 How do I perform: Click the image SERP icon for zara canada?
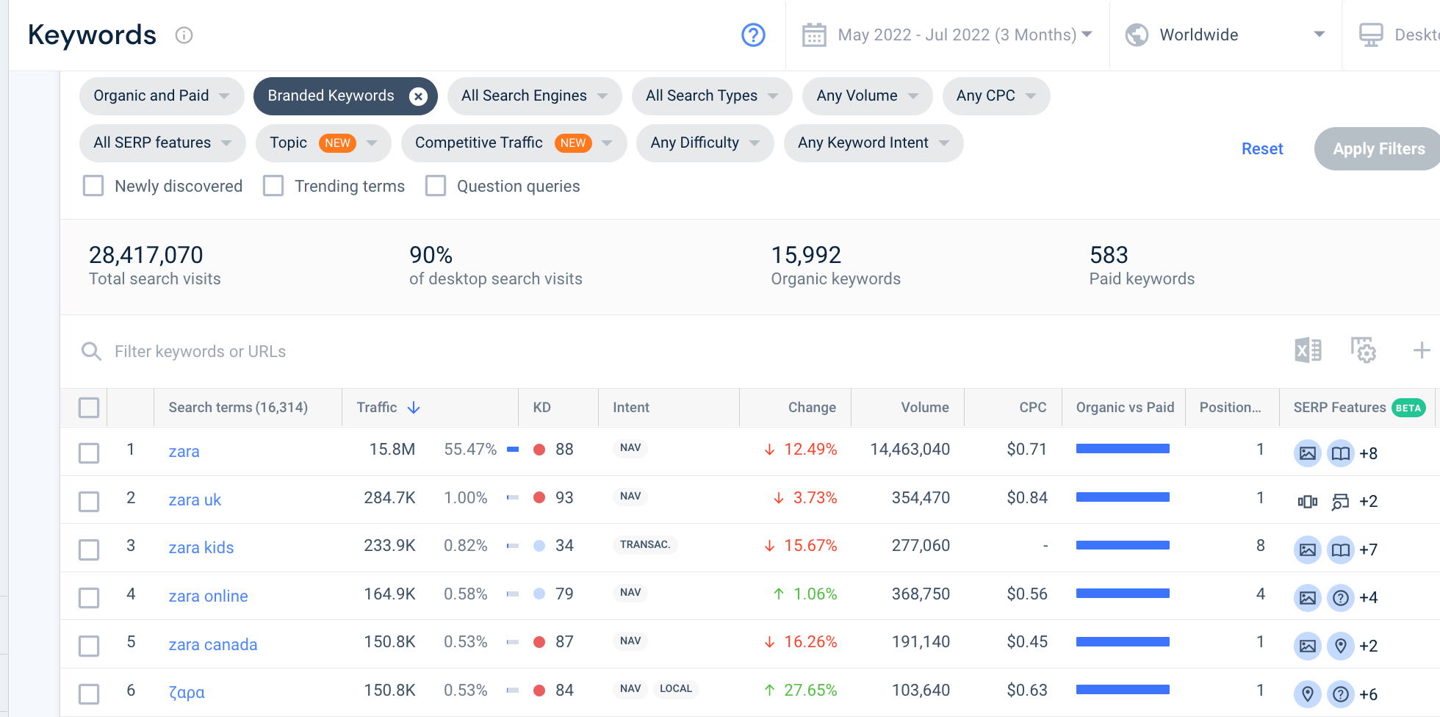pyautogui.click(x=1308, y=646)
